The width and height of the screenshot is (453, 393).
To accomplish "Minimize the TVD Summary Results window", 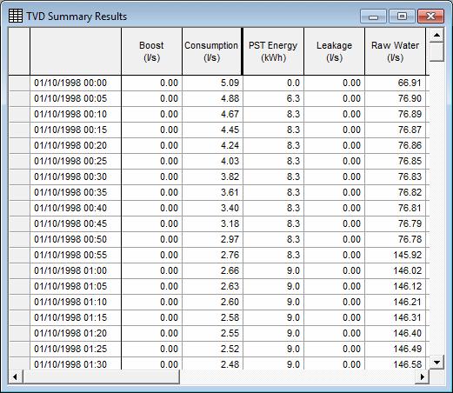I will pyautogui.click(x=373, y=17).
